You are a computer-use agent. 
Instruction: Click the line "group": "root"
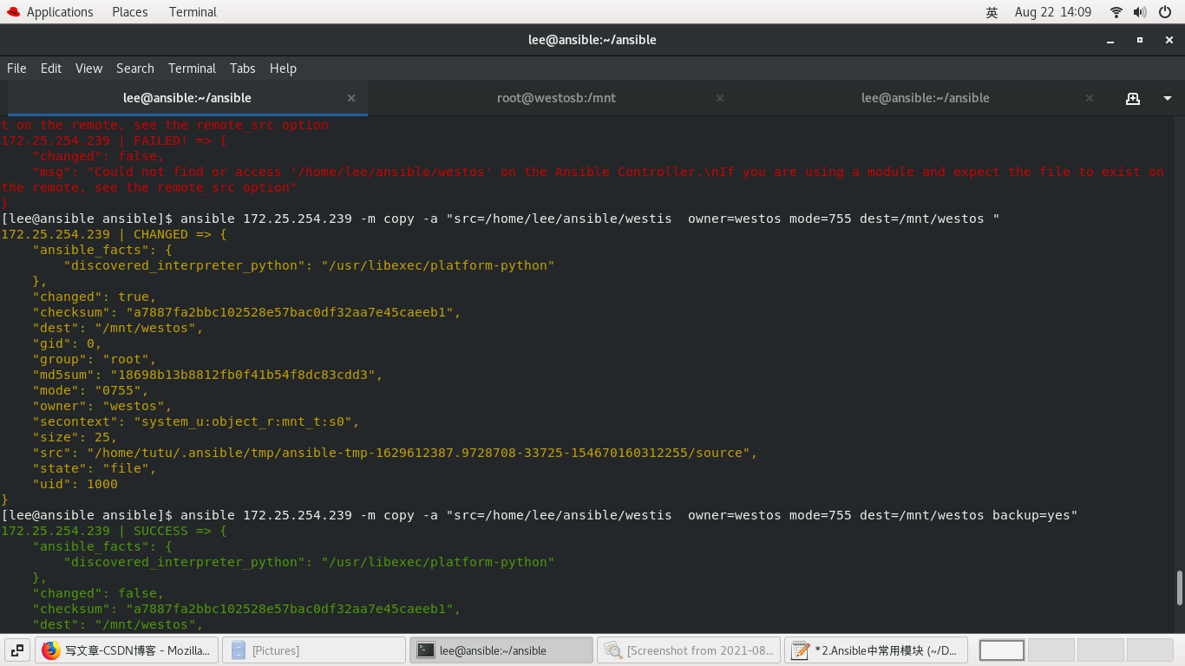95,359
